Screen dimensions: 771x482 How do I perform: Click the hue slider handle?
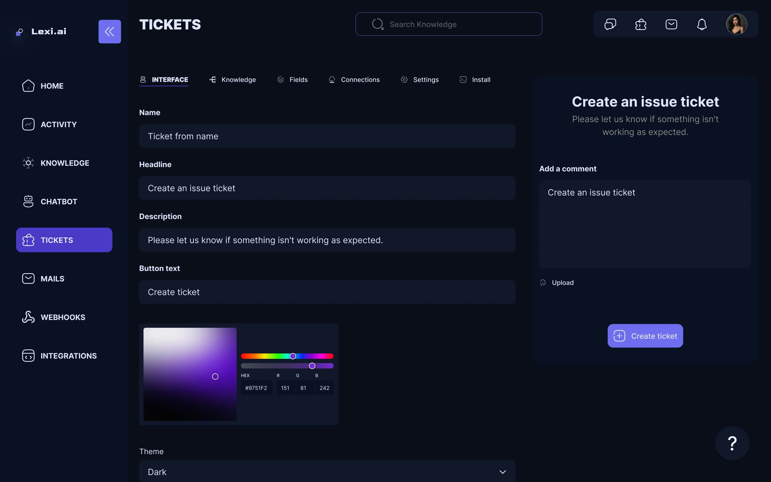click(x=293, y=356)
